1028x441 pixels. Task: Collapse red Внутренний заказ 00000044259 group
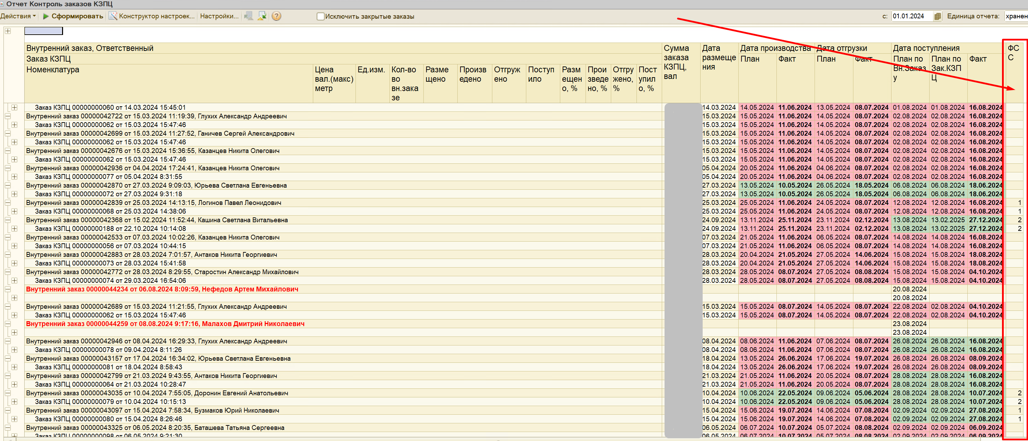click(8, 324)
